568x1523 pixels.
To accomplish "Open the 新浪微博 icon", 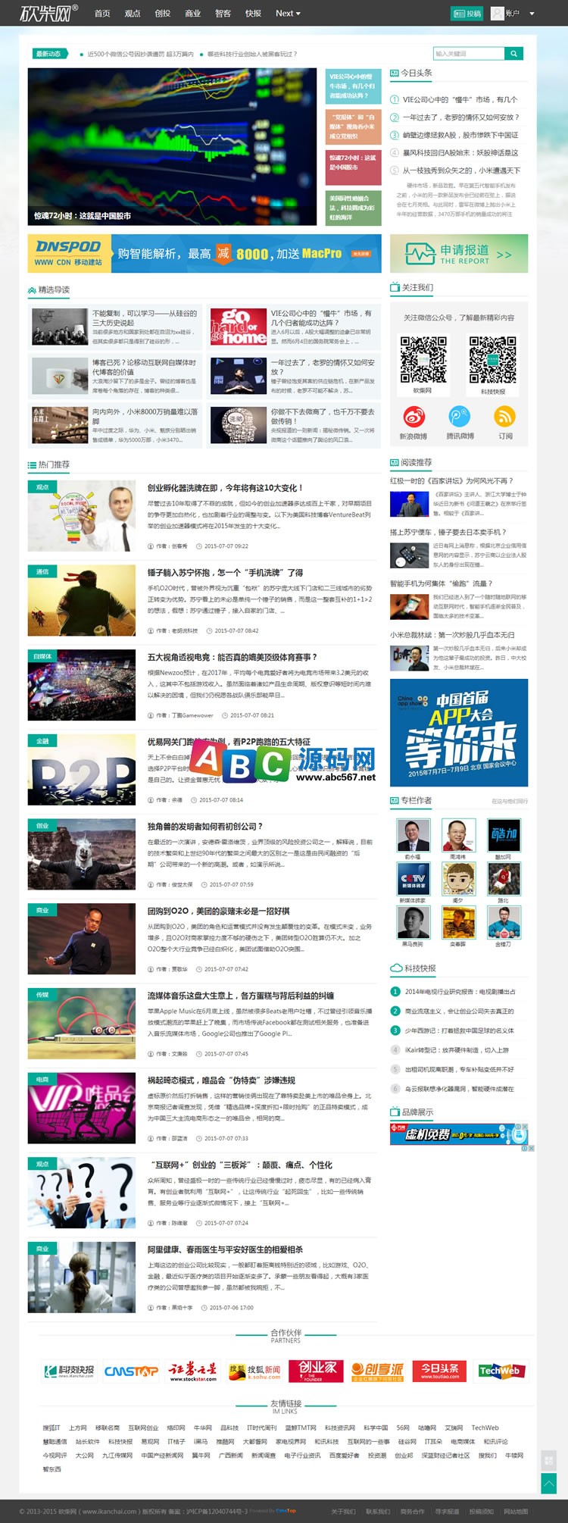I will [x=414, y=416].
